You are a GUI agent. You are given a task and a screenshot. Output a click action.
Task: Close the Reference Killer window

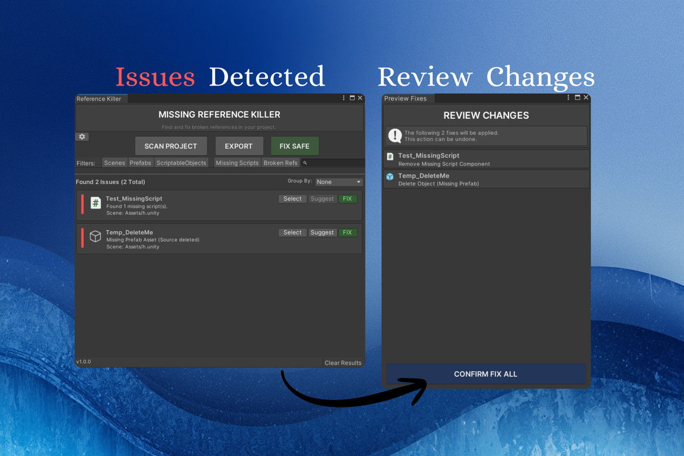pyautogui.click(x=360, y=98)
